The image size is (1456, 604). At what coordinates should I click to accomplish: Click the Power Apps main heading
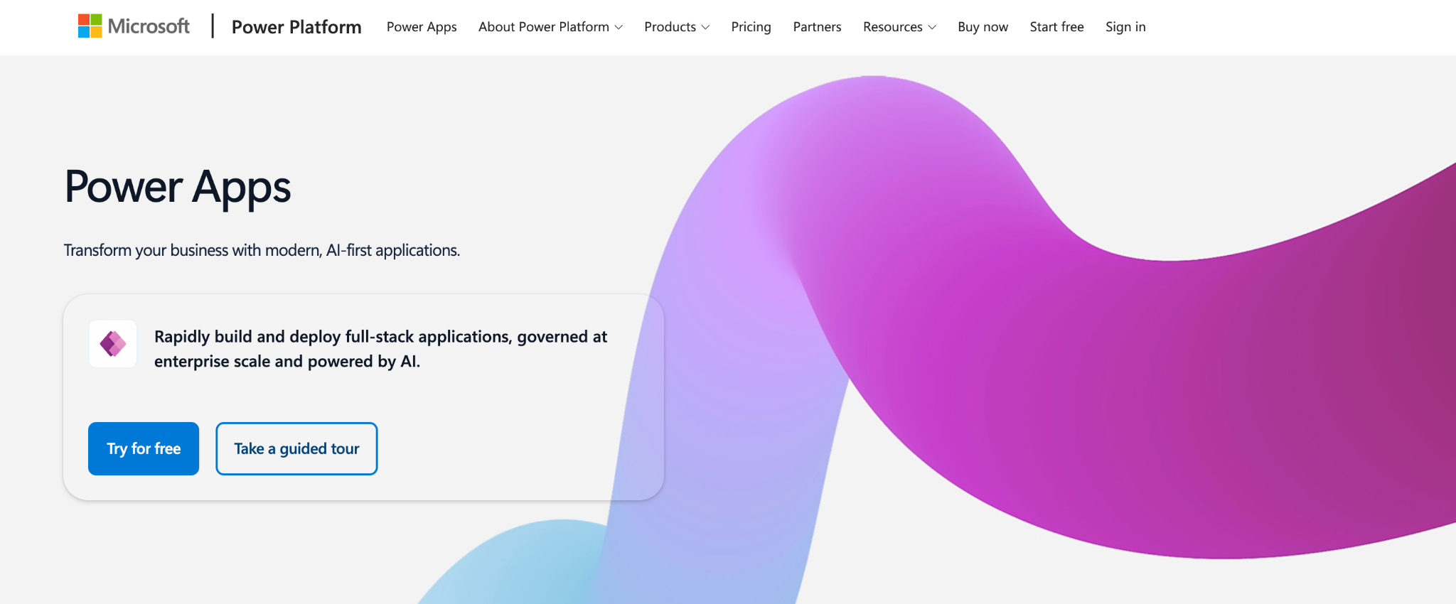(178, 187)
